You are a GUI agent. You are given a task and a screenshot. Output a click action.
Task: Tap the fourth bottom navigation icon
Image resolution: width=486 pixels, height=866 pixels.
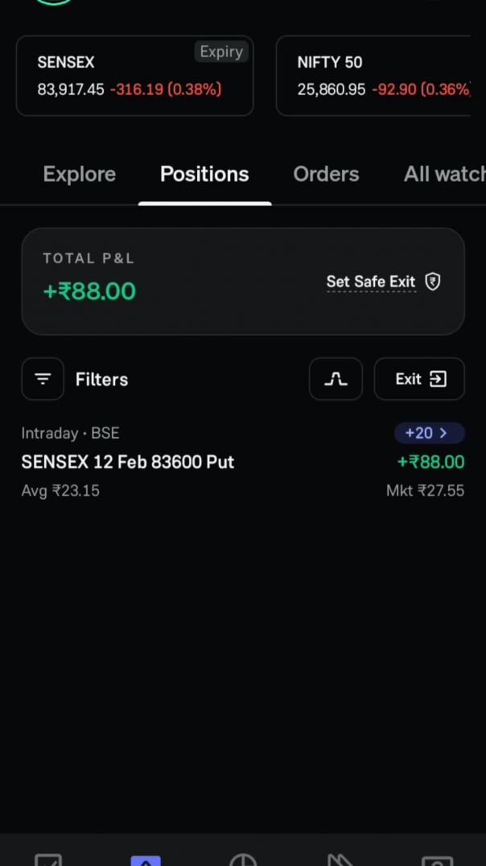(x=340, y=860)
